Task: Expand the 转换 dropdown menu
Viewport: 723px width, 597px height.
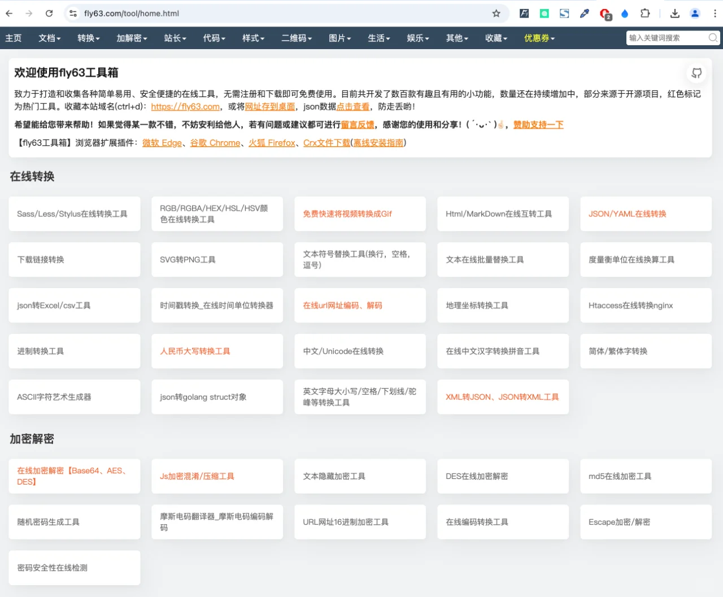Action: [x=88, y=38]
